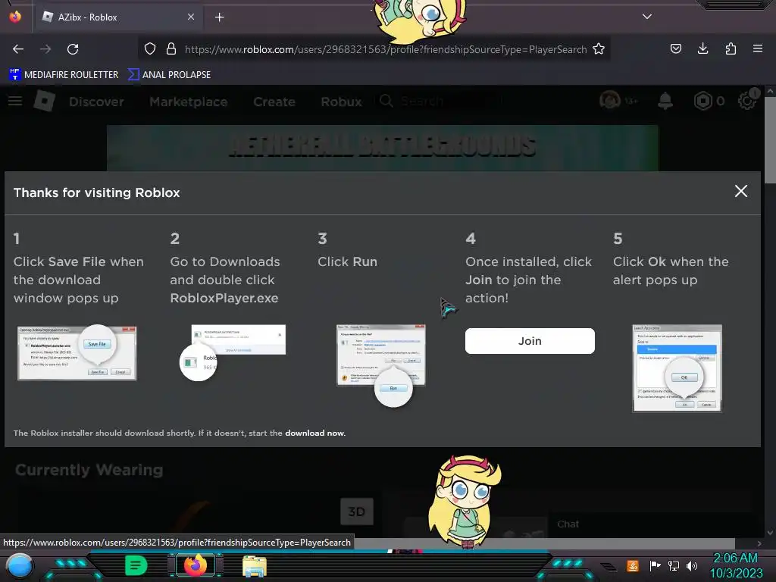Image resolution: width=776 pixels, height=582 pixels.
Task: Click the Join button
Action: click(530, 341)
